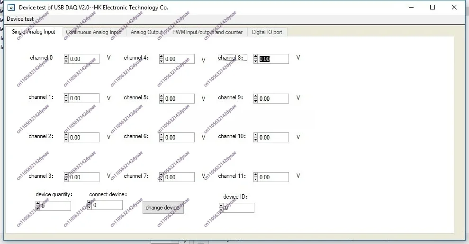Click channel 9 spinner arrows
The image size is (469, 244).
pos(255,98)
